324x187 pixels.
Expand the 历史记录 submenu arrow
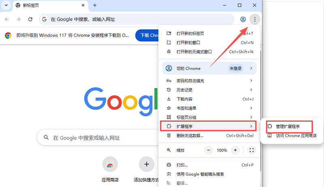251,90
